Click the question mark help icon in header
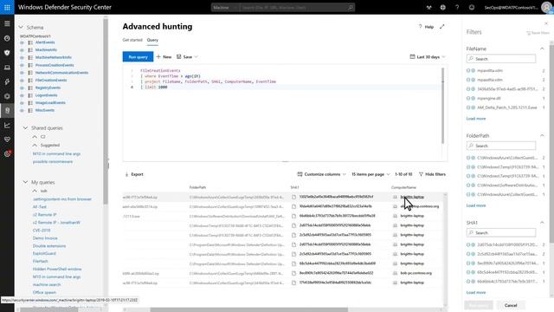Viewport: 554px width, 312px height. tap(457, 7)
